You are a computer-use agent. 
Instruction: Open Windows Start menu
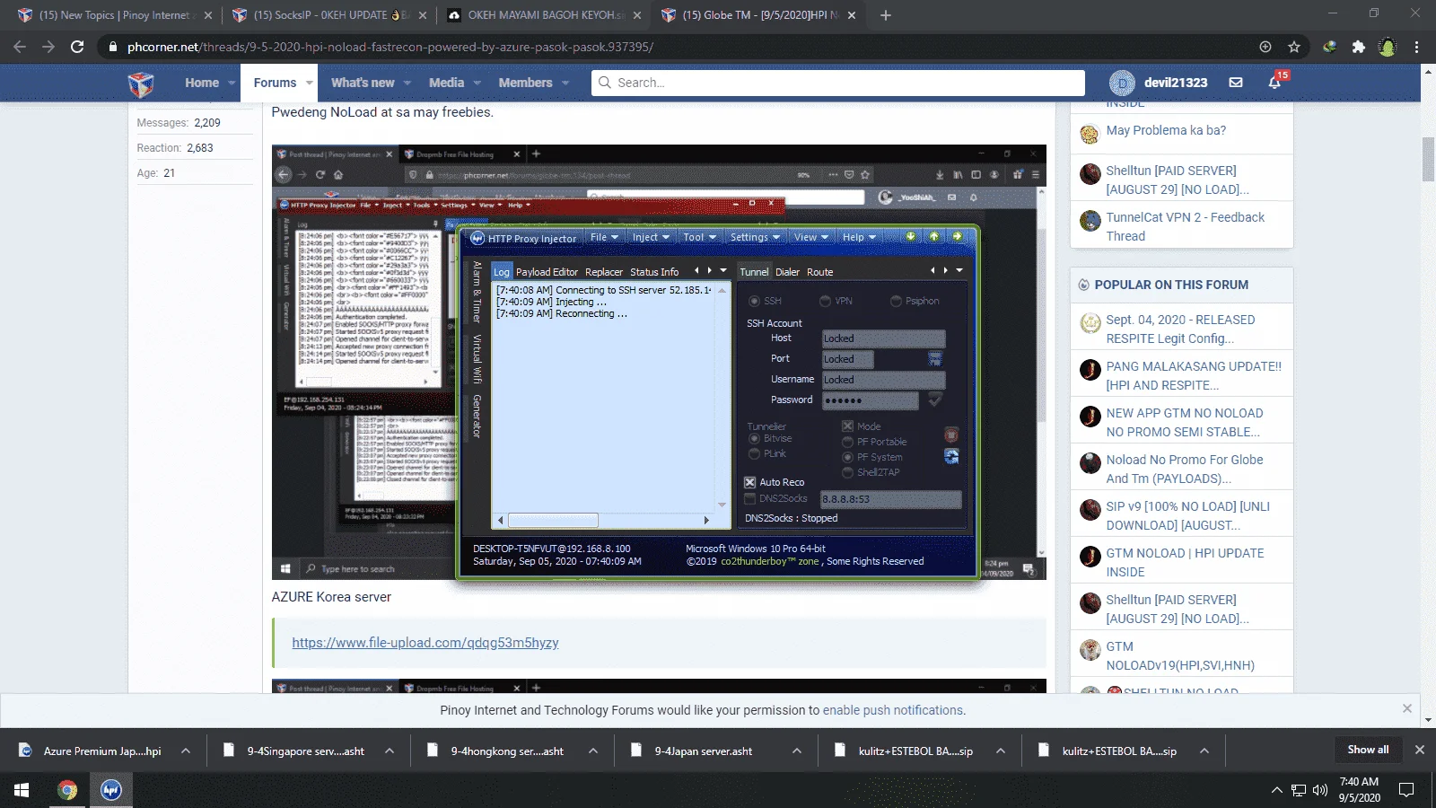point(22,790)
